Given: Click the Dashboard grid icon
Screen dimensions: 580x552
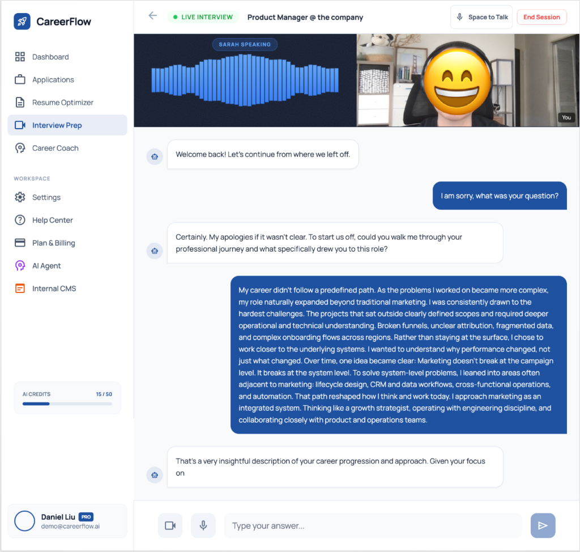Looking at the screenshot, I should pyautogui.click(x=20, y=57).
